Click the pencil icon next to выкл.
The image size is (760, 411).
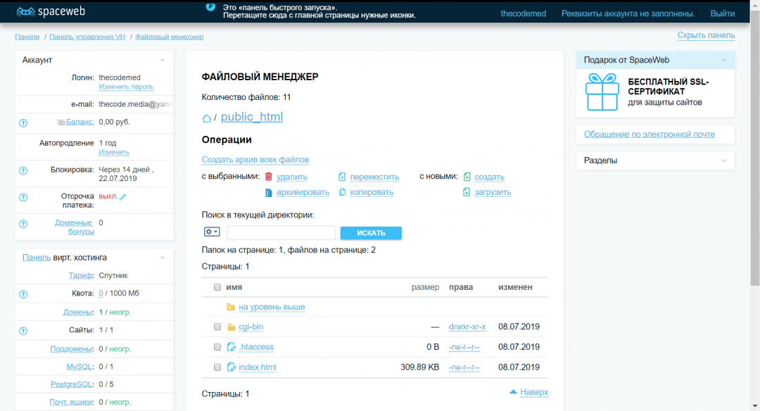click(x=123, y=197)
